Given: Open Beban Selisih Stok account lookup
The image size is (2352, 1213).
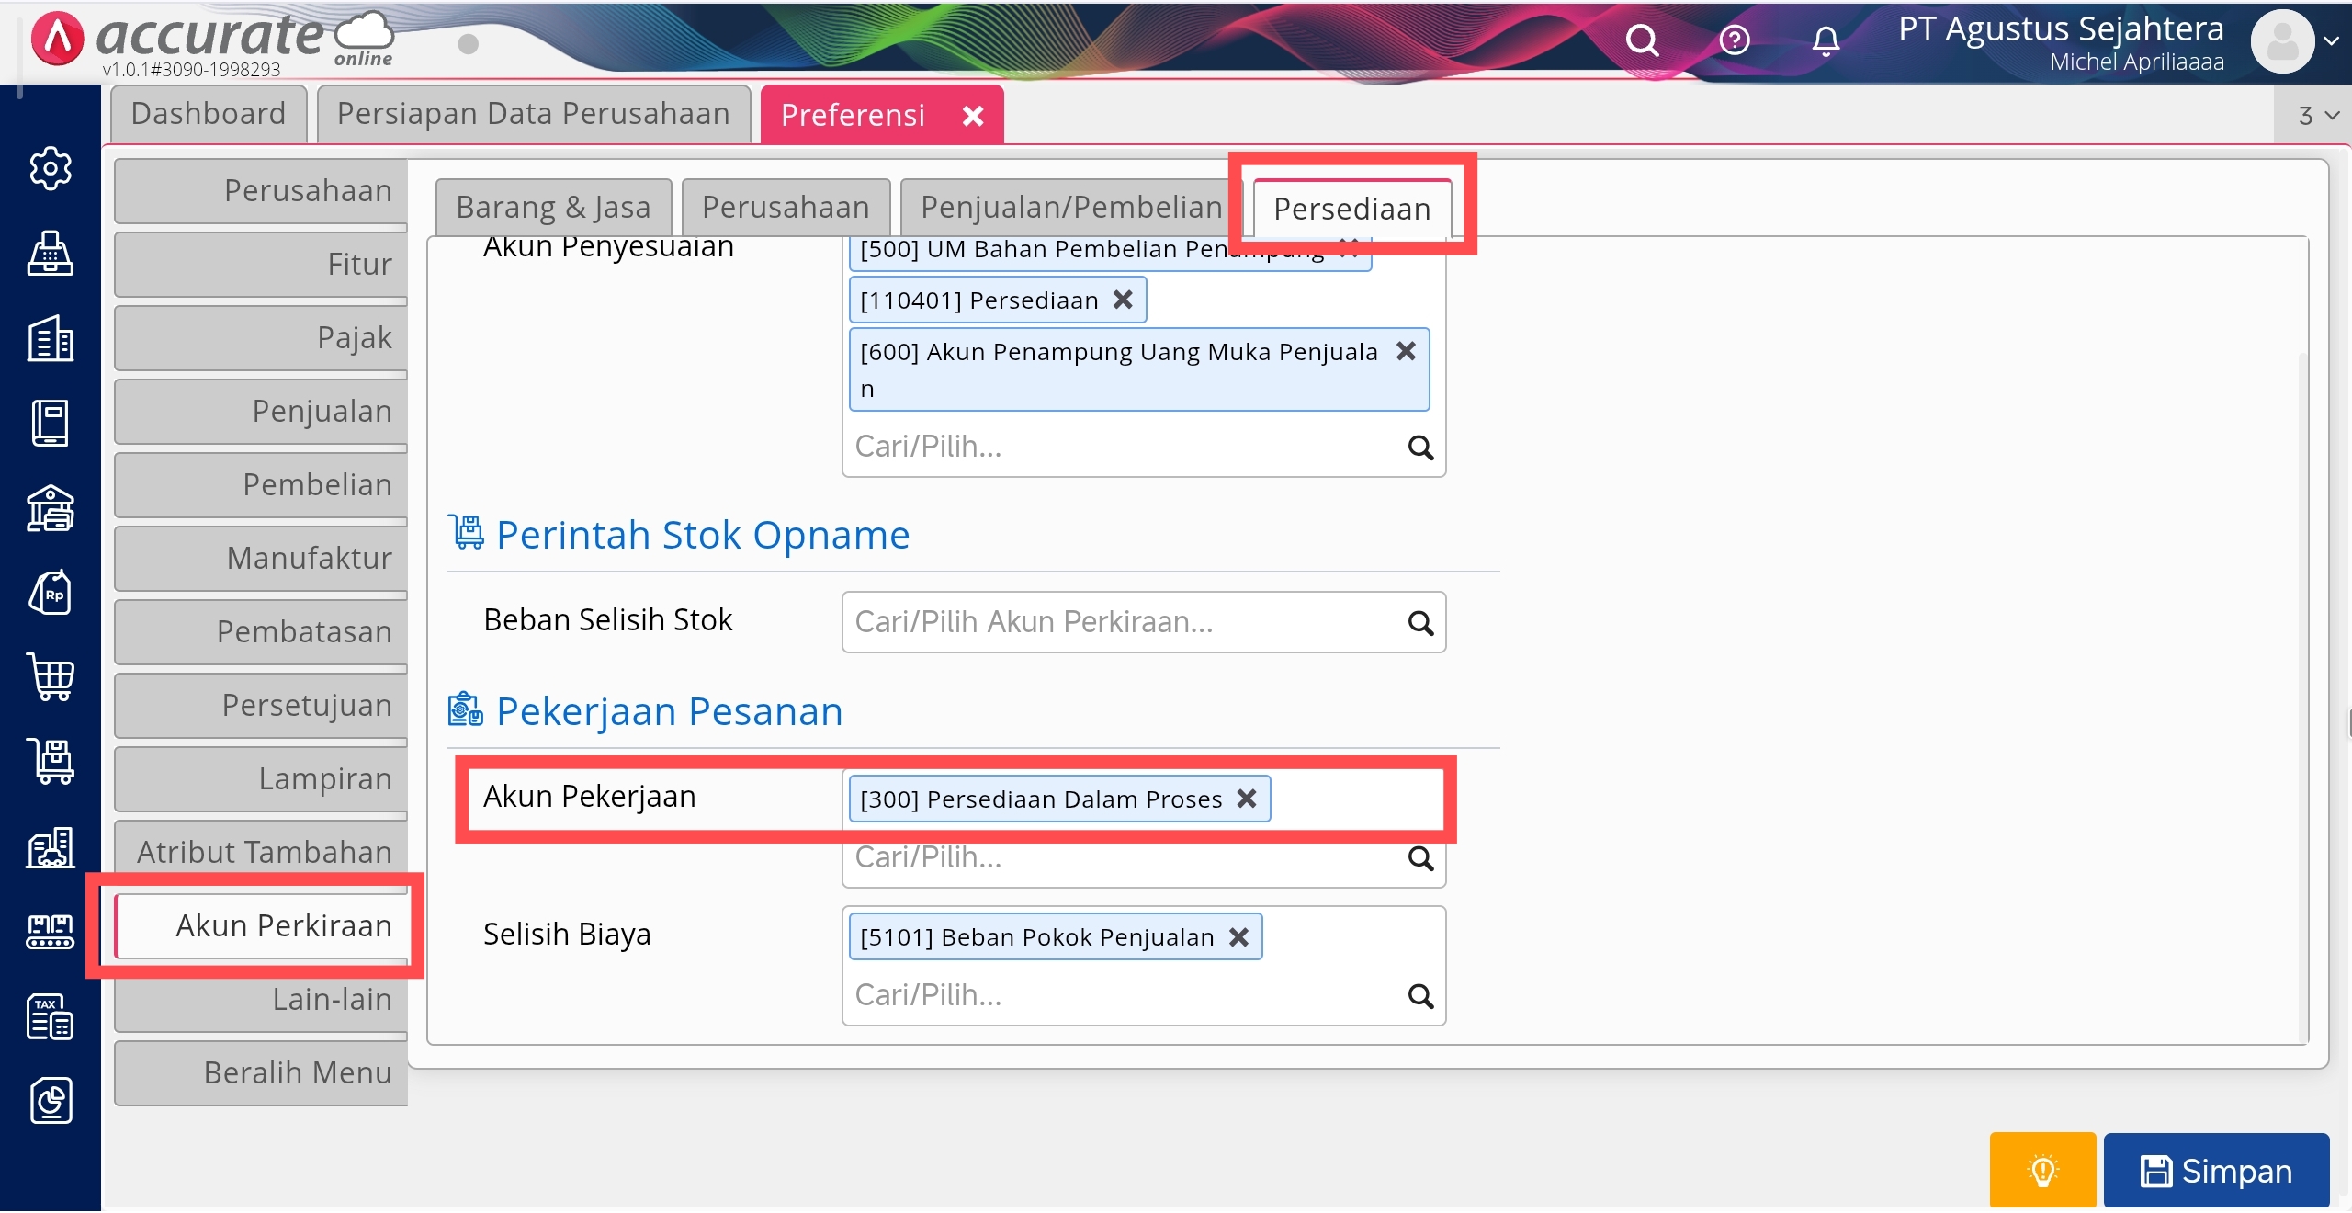Looking at the screenshot, I should (x=1420, y=623).
